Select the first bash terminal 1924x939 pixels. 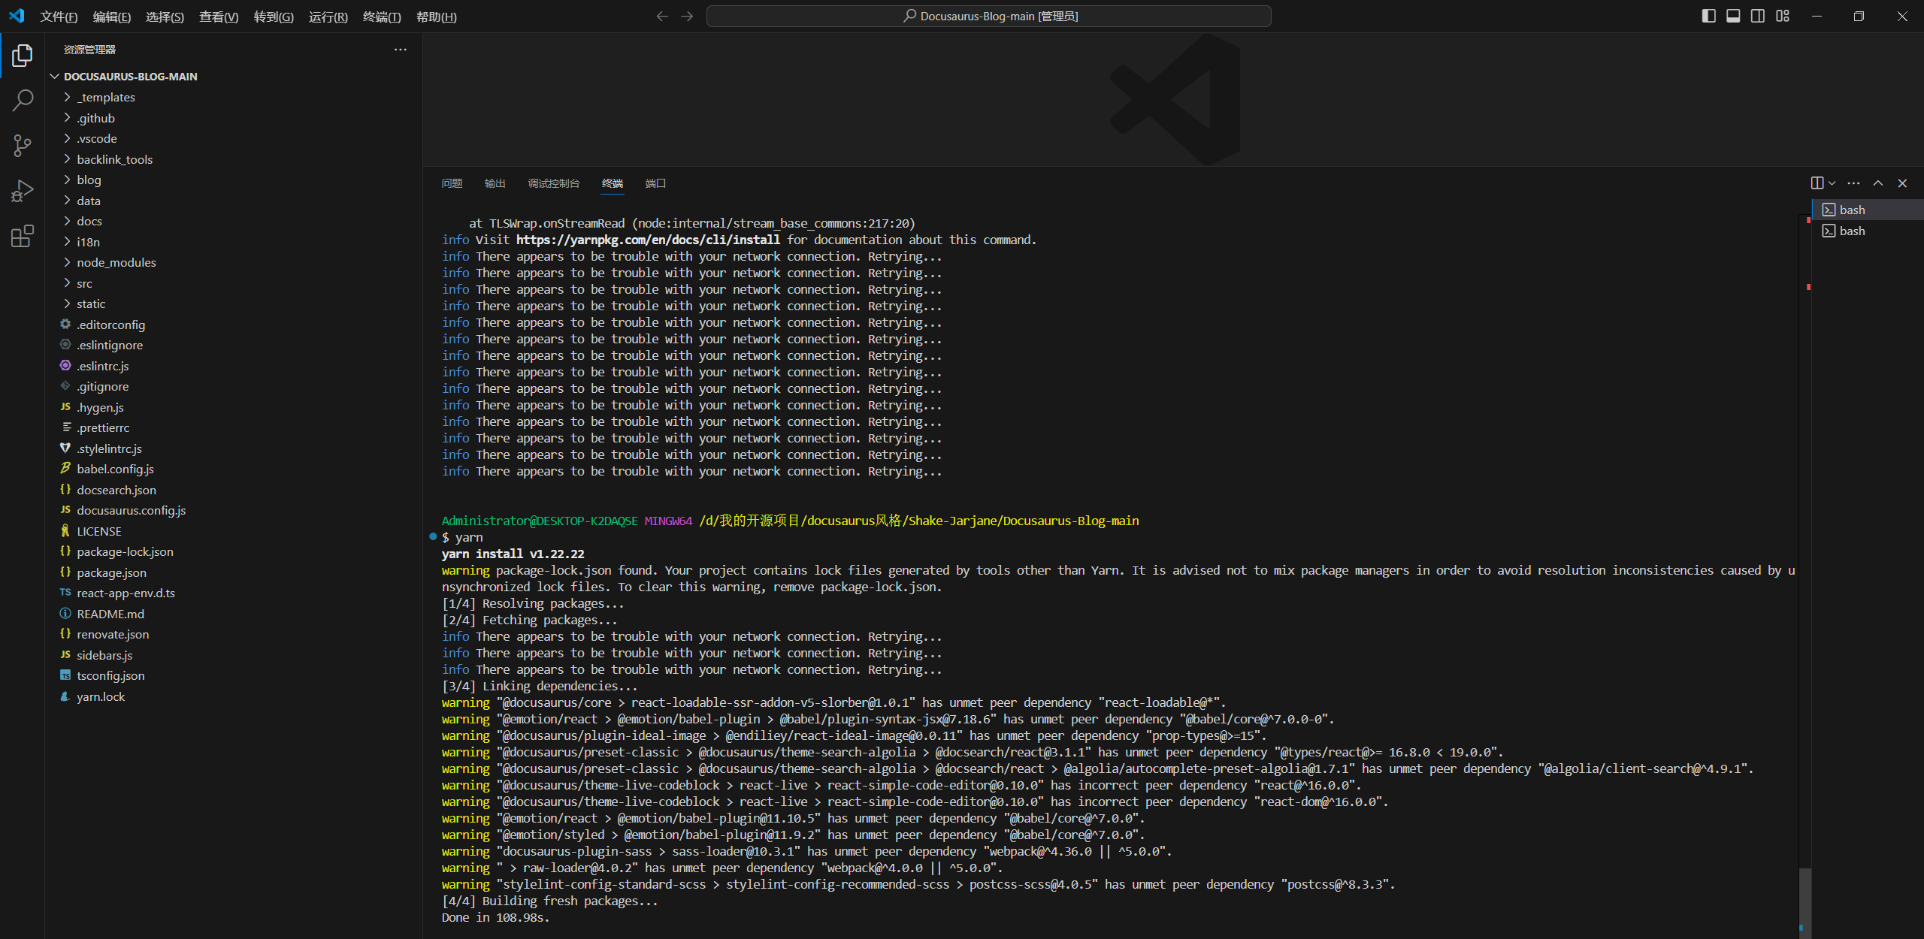1868,210
